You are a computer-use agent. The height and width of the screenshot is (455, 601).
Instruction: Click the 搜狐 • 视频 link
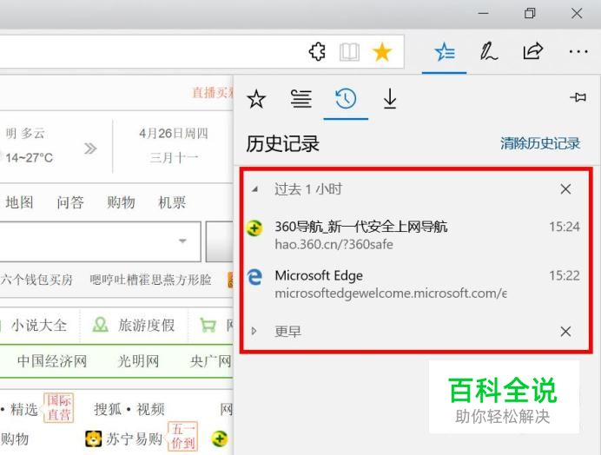click(x=129, y=409)
